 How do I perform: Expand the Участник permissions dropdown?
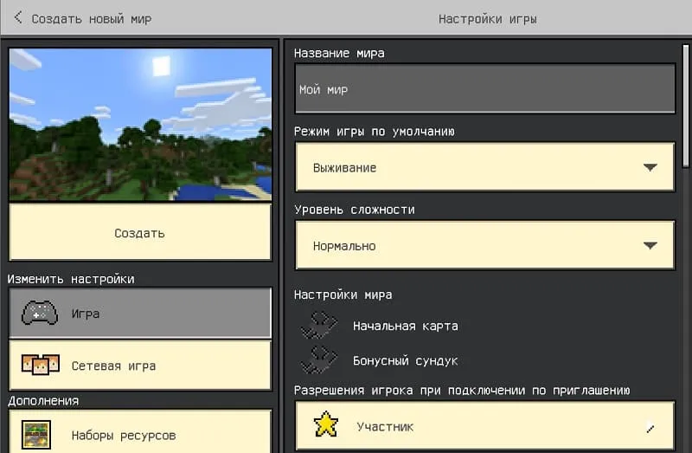click(484, 426)
